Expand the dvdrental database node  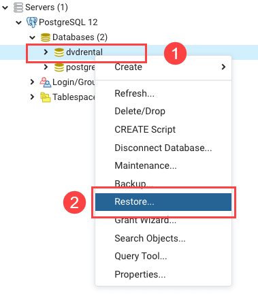click(46, 52)
